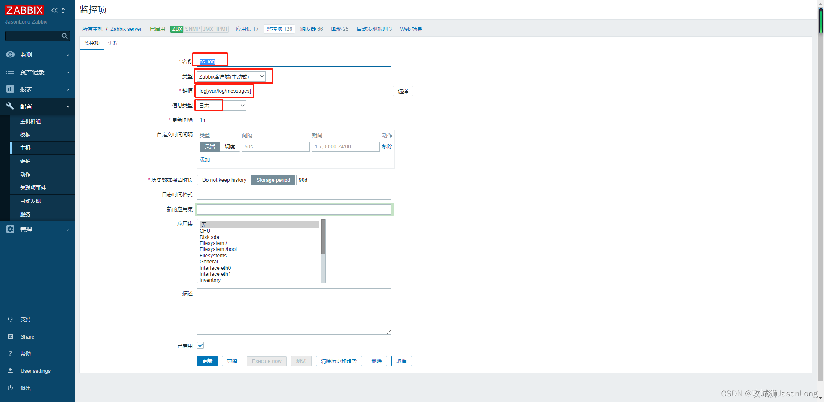
Task: Click the gear icon for 管理
Action: [10, 230]
